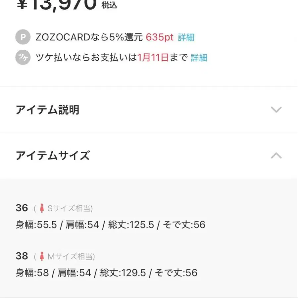Select size 38 label
Viewport: 298px width, 298px height.
22,256
